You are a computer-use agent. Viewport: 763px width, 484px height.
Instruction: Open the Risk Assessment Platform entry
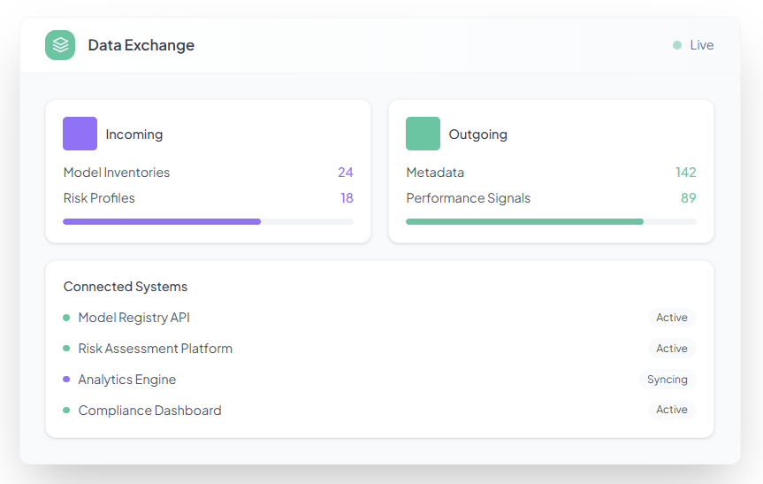pyautogui.click(x=155, y=349)
